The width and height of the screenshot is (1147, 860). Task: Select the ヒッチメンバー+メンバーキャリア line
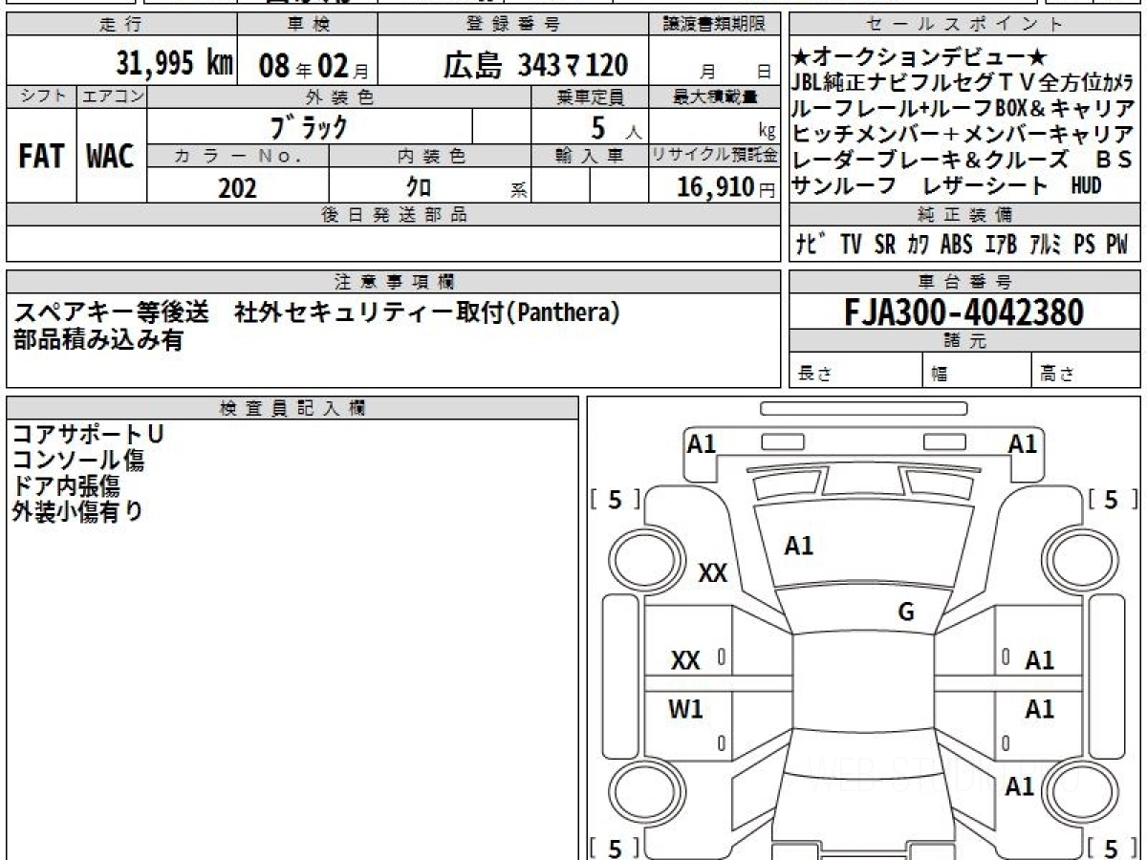pyautogui.click(x=963, y=134)
